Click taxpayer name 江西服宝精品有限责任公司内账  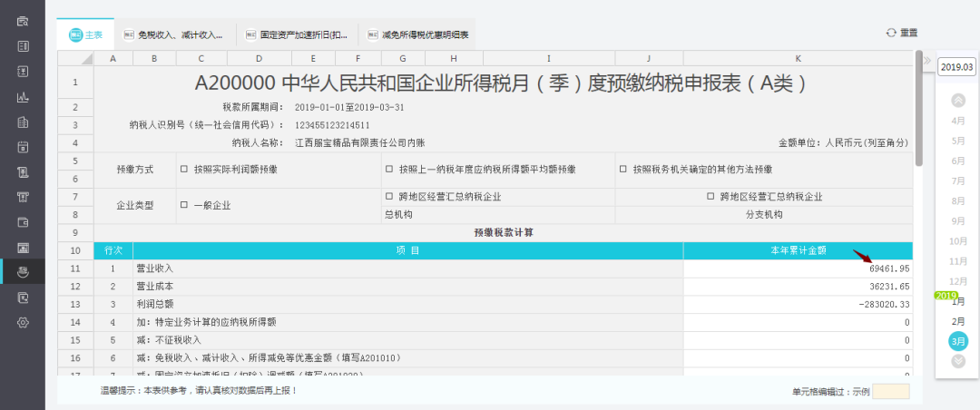point(360,142)
